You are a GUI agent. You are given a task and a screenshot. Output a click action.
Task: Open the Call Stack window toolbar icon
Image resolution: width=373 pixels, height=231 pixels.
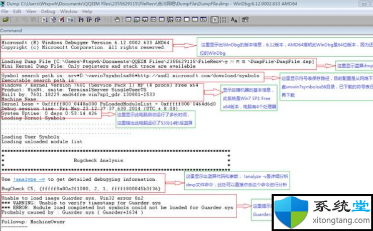tap(170, 20)
